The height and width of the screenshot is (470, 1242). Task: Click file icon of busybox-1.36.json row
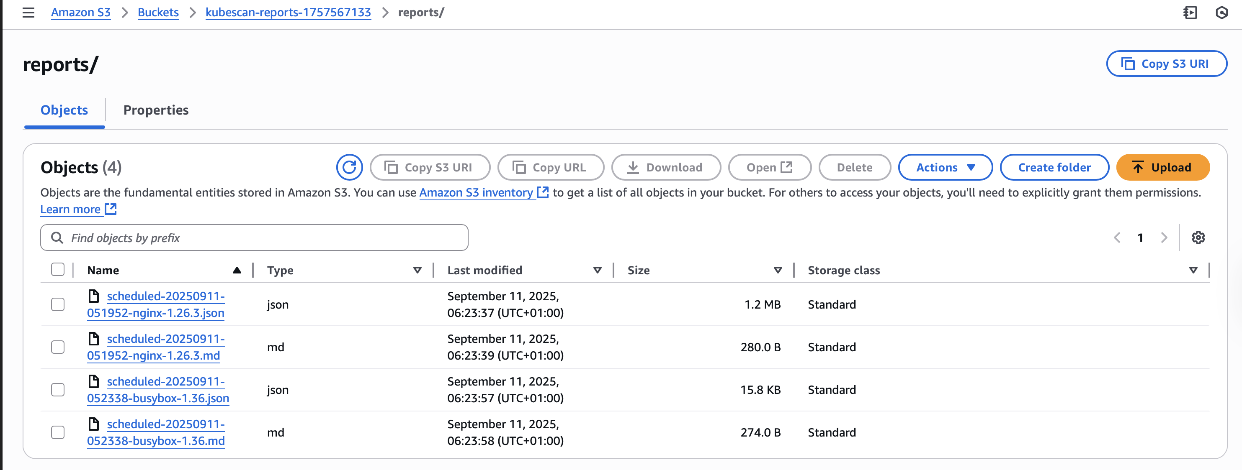click(93, 381)
